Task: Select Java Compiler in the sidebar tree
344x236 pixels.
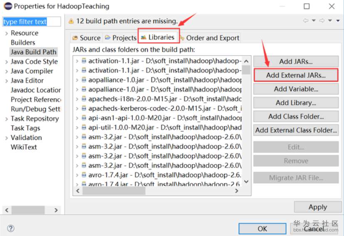Action: tap(32, 71)
